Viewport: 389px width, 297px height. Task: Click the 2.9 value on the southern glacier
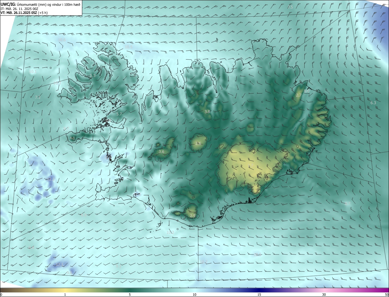click(193, 216)
